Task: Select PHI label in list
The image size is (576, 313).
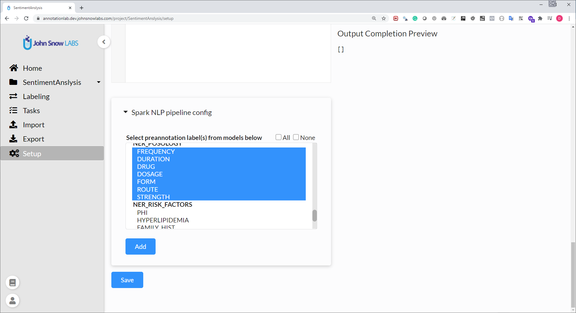Action: [x=219, y=212]
